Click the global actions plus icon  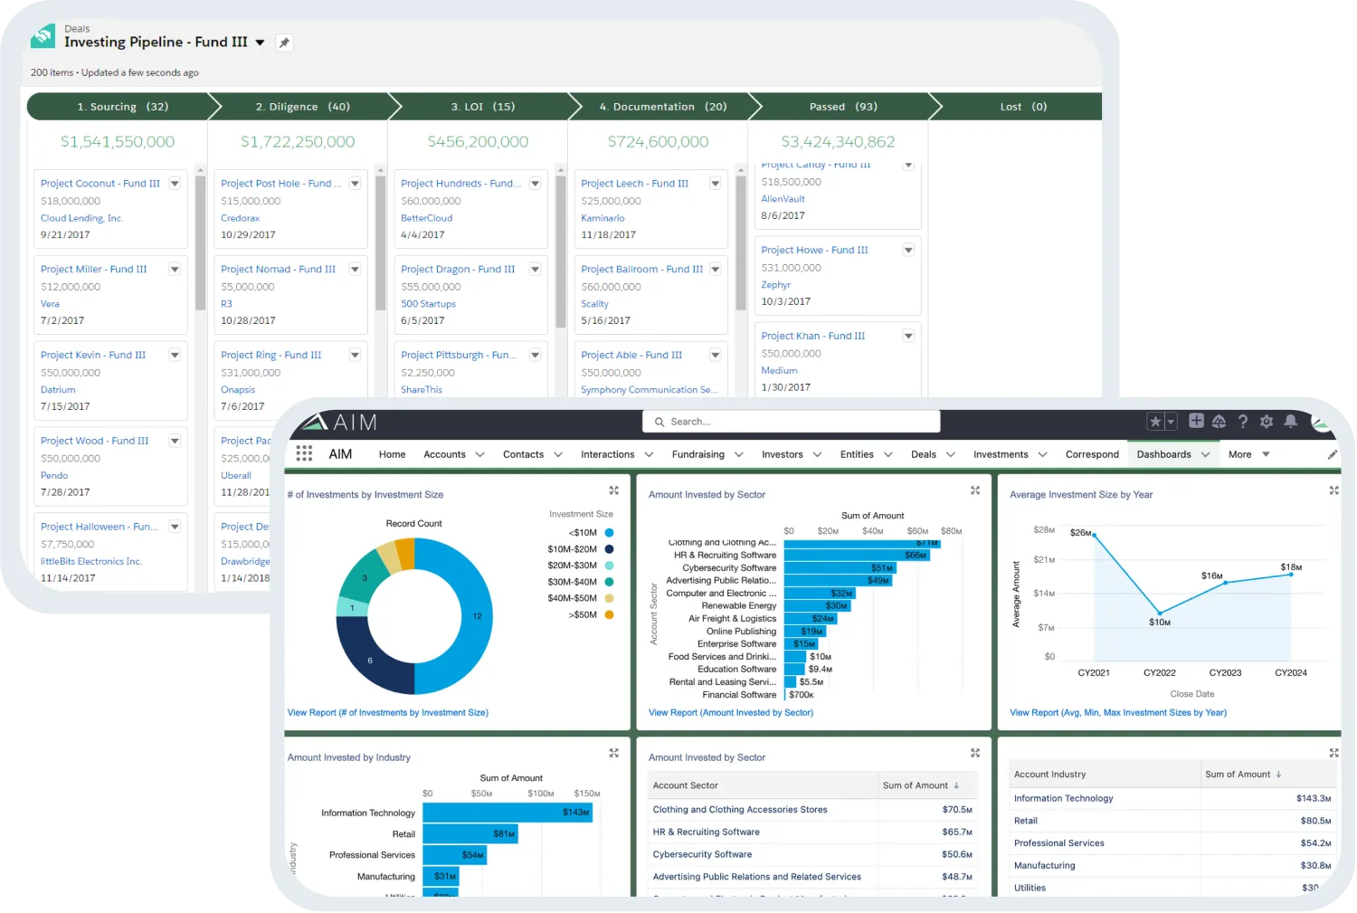pos(1196,421)
